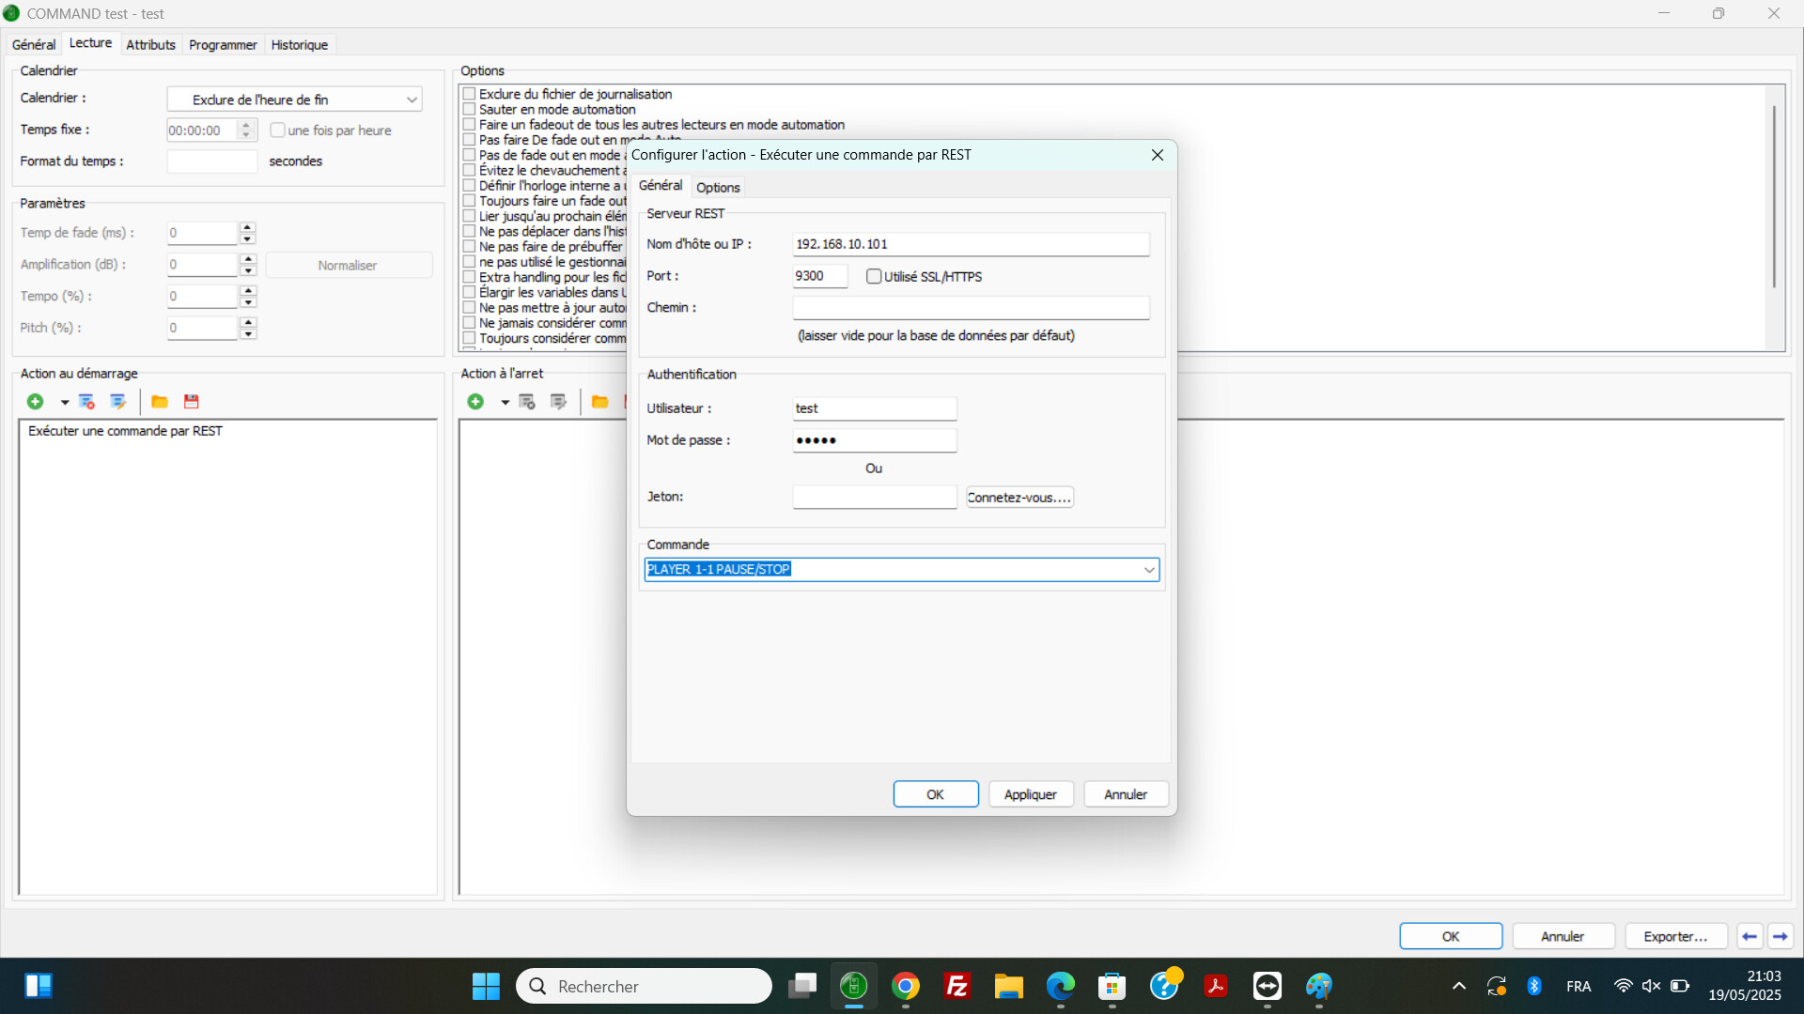The width and height of the screenshot is (1804, 1014).
Task: Toggle Sauter en mode automation checkbox
Action: [x=469, y=109]
